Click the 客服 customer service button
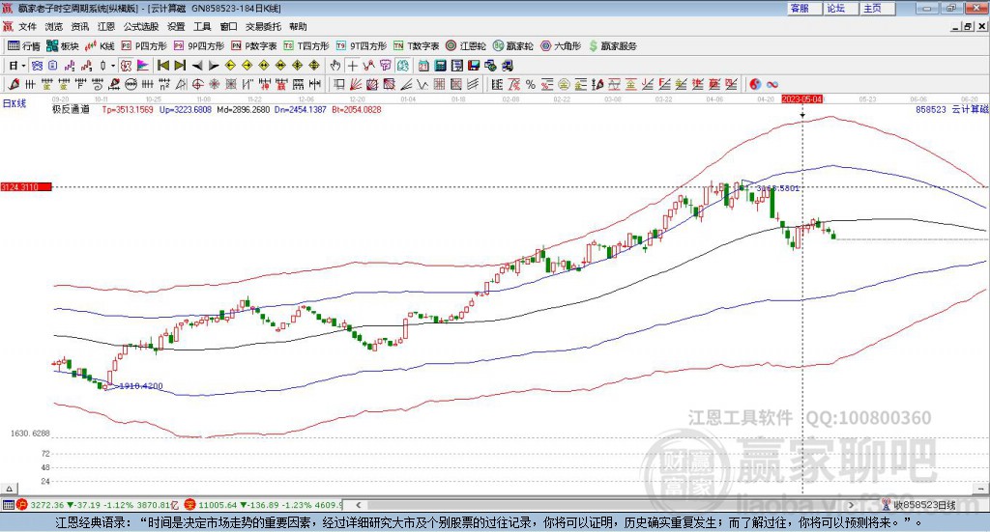Screen dimensions: 990x532 [805, 8]
